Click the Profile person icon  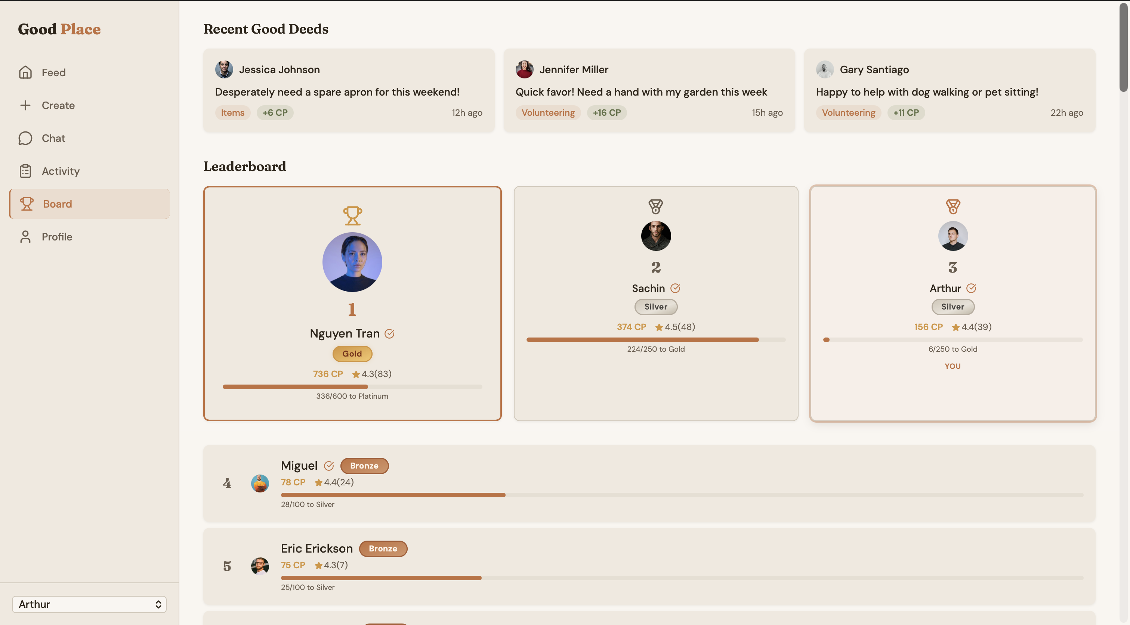(x=25, y=237)
